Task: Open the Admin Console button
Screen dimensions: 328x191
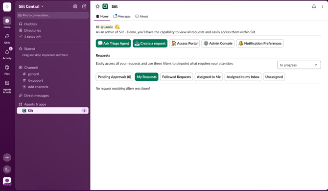Action: pyautogui.click(x=218, y=43)
